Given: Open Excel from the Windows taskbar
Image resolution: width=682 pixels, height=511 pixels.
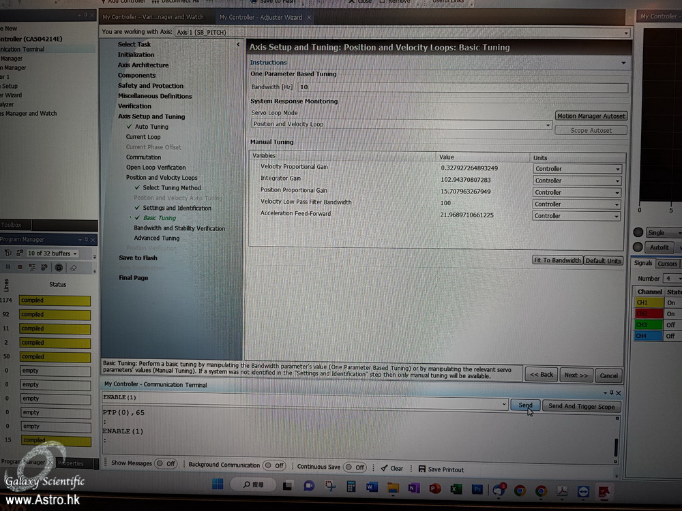Looking at the screenshot, I should (x=456, y=489).
